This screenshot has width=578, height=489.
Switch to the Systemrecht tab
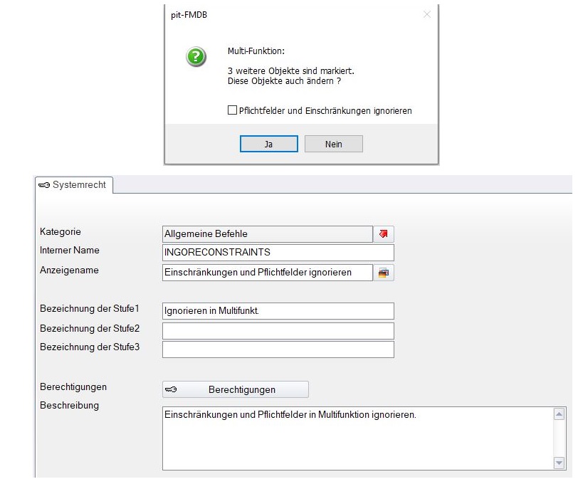pyautogui.click(x=74, y=184)
